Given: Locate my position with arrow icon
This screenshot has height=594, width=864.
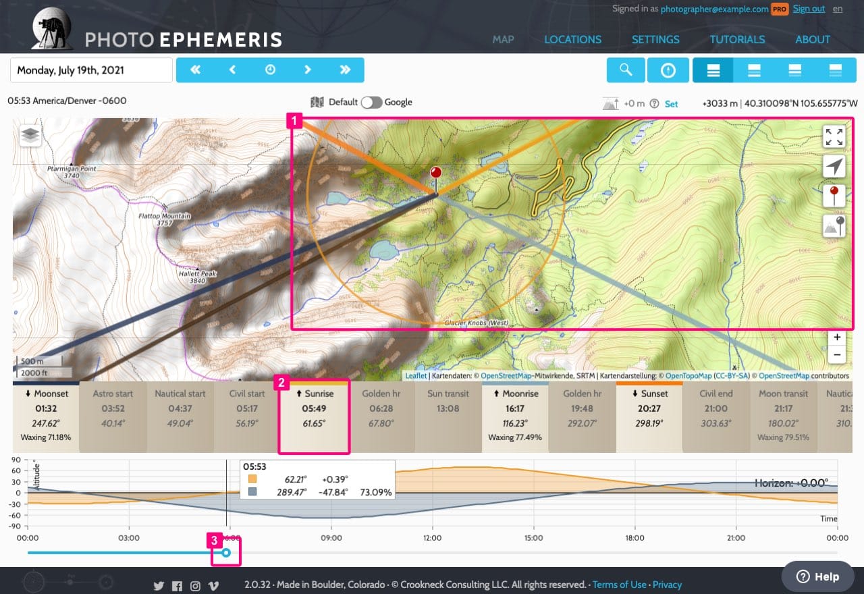Looking at the screenshot, I should click(834, 167).
